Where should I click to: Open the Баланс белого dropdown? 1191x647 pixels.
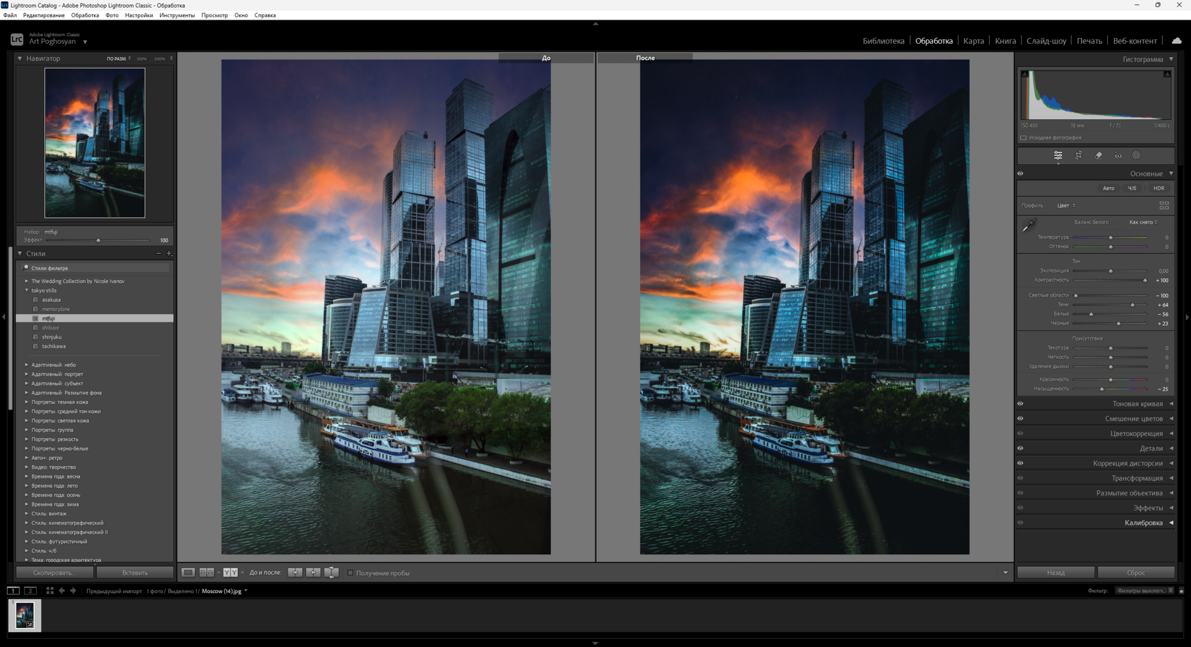click(1143, 222)
